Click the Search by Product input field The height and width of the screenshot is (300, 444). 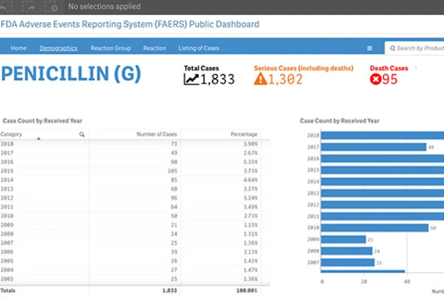tap(414, 48)
